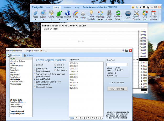Select Ensign Playback in vendor list
Image resolution: width=164 pixels, height=121 pixels.
coord(17,114)
